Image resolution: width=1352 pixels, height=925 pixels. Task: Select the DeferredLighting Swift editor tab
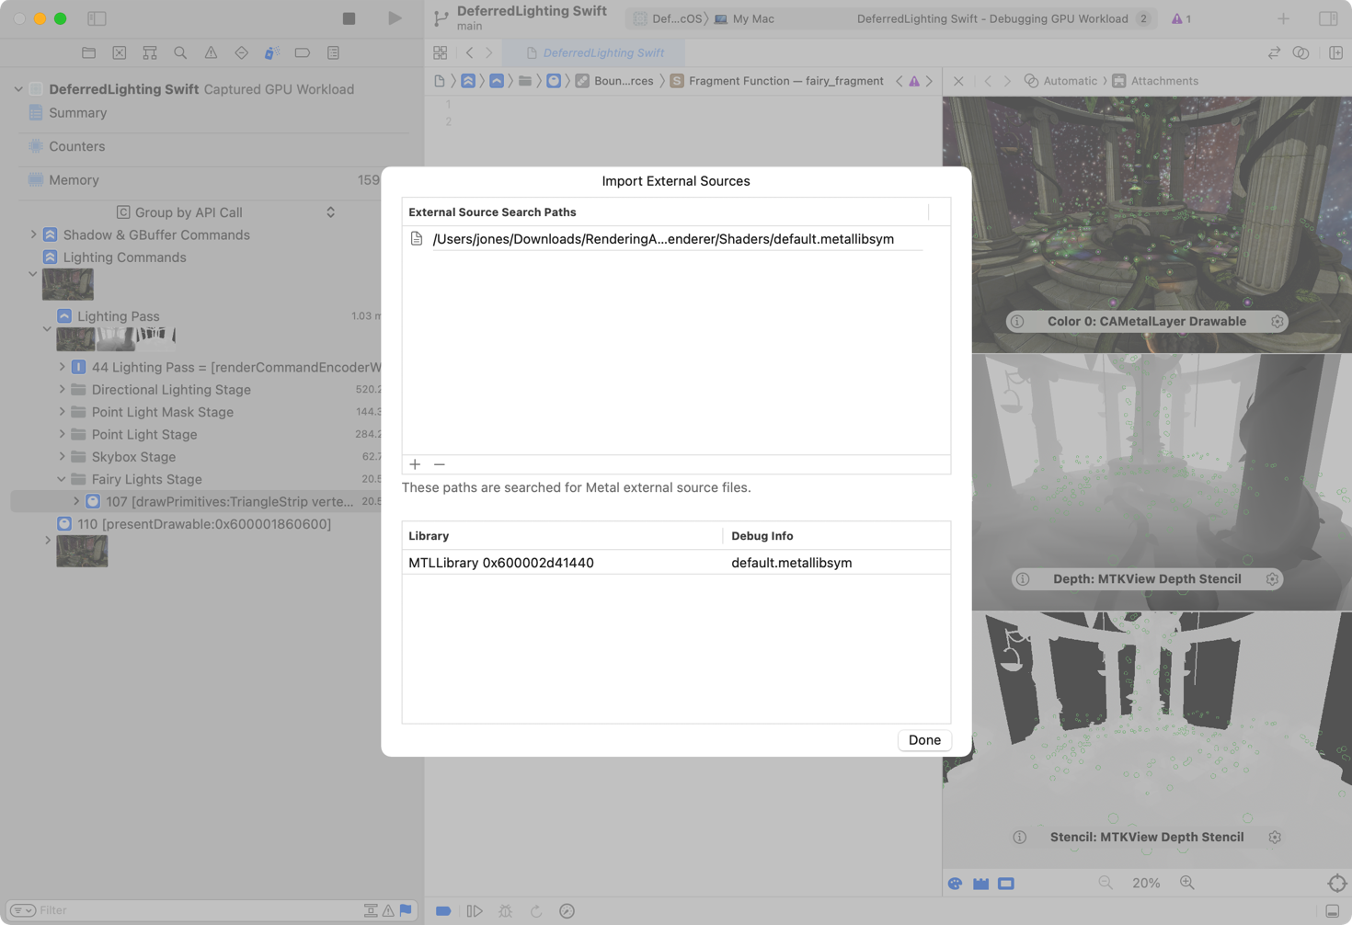pos(595,52)
